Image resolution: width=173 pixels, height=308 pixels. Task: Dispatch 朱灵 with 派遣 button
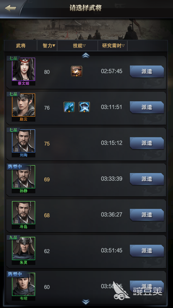click(x=147, y=251)
